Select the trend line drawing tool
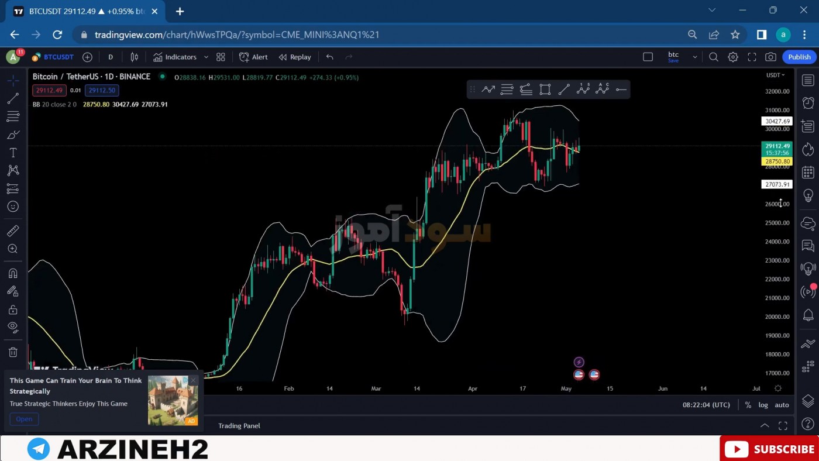This screenshot has width=819, height=461. point(13,98)
